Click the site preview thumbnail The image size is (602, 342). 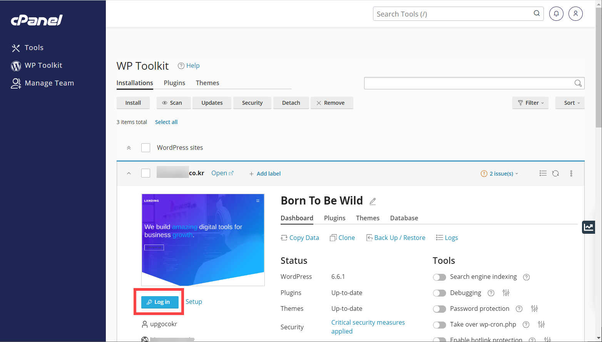(203, 240)
